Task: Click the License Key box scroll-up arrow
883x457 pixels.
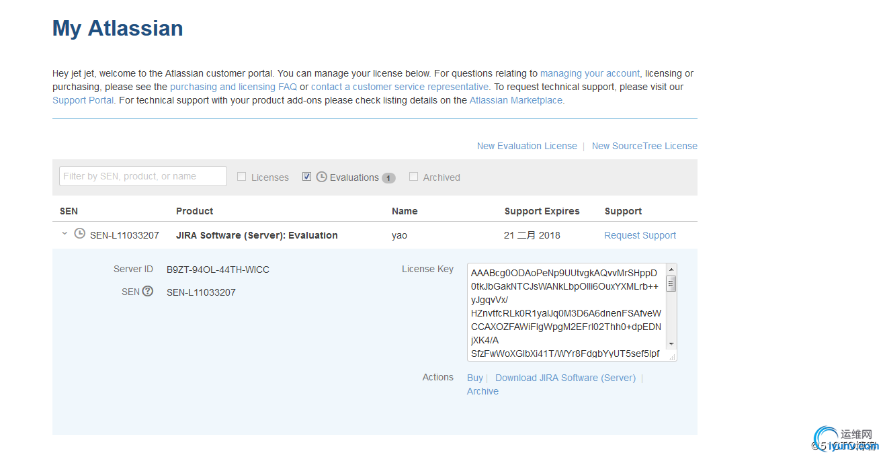Action: click(x=671, y=270)
